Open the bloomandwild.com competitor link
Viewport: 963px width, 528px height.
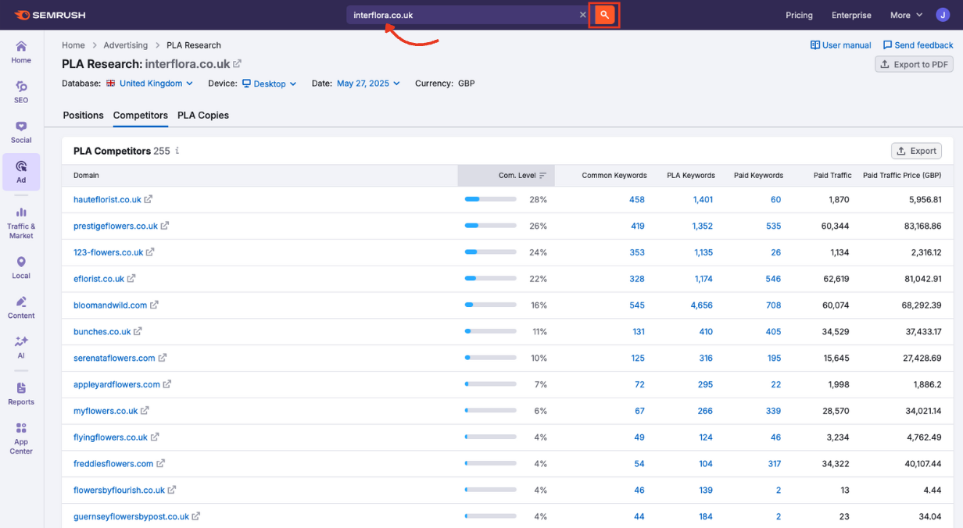(x=110, y=305)
